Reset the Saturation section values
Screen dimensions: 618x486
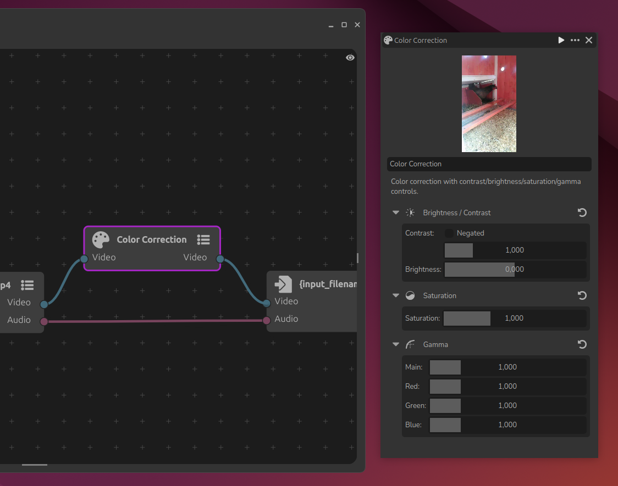(x=582, y=295)
